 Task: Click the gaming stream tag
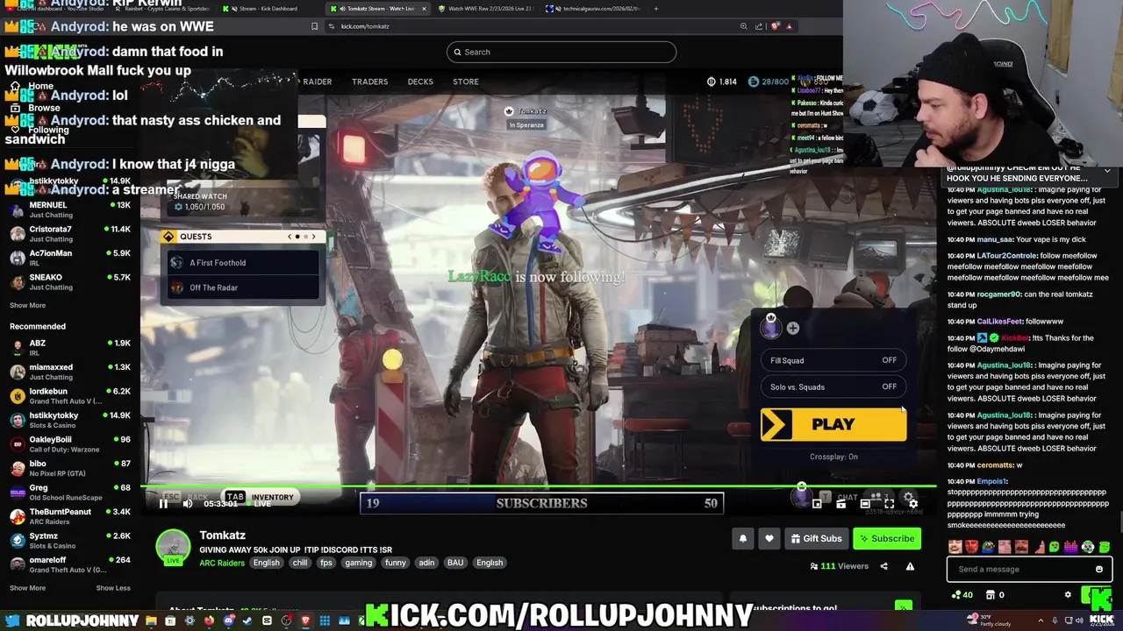358,563
